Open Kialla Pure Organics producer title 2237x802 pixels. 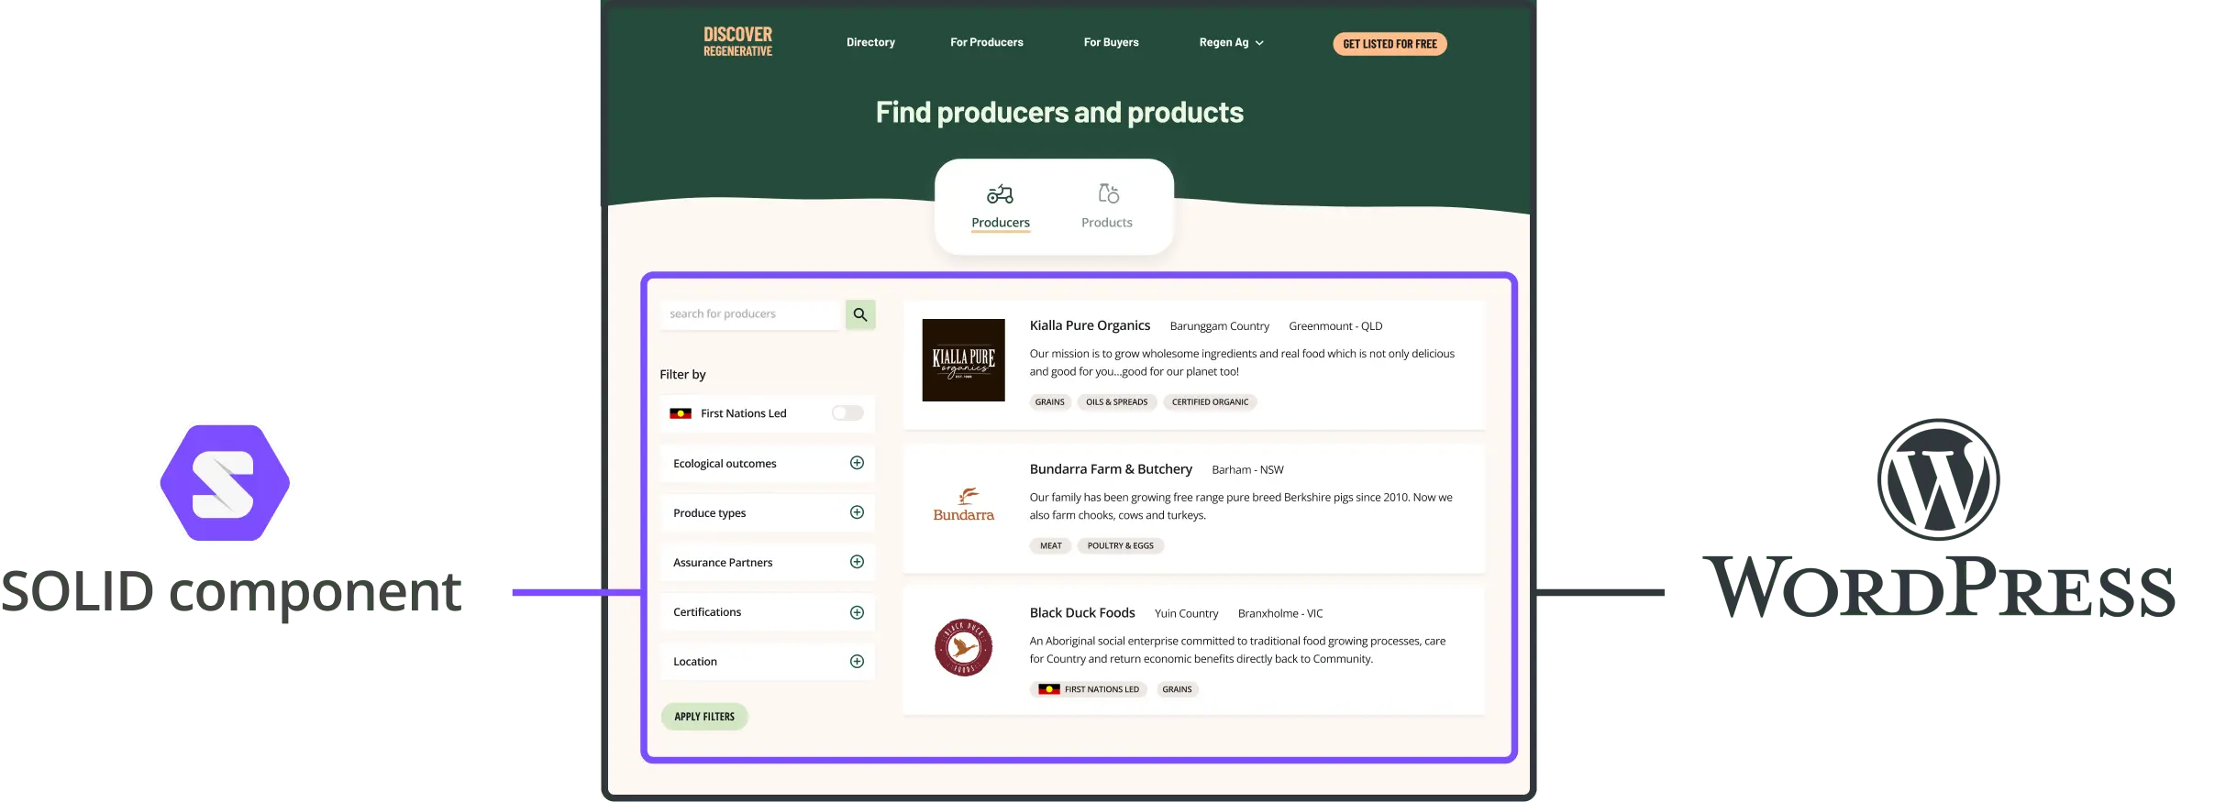[1090, 325]
